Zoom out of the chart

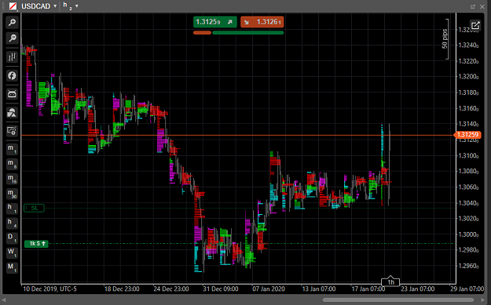coord(12,38)
